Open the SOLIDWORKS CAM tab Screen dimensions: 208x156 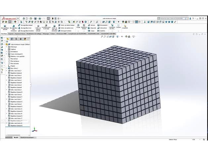93,34
